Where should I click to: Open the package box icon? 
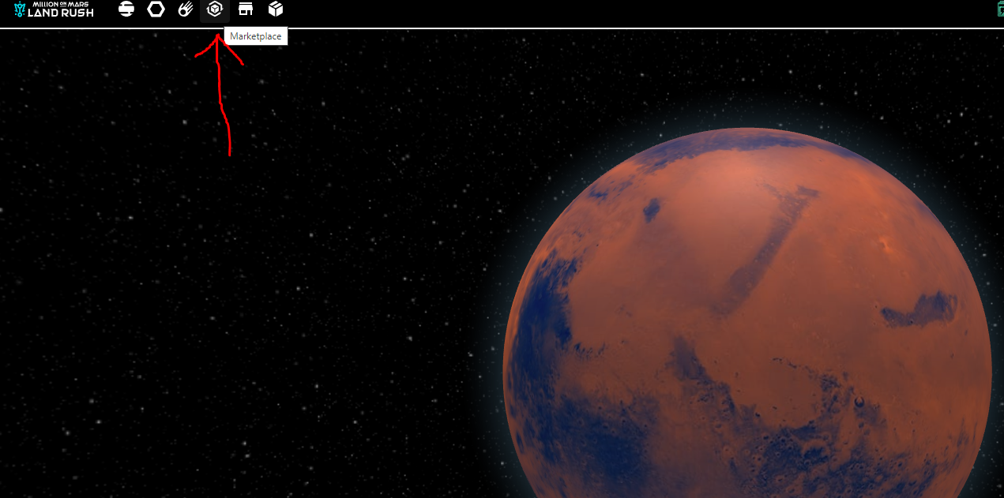275,9
